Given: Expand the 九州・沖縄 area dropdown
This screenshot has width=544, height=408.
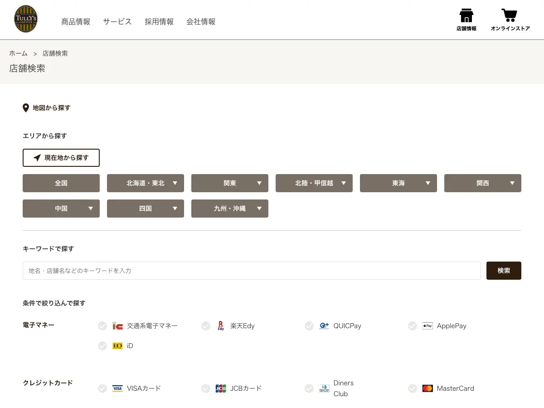Looking at the screenshot, I should point(230,209).
